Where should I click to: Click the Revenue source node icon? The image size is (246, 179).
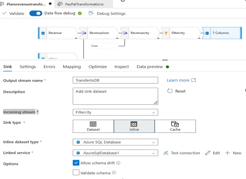click(43, 33)
